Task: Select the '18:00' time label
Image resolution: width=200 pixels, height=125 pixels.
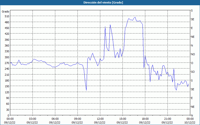Action: click(x=145, y=119)
